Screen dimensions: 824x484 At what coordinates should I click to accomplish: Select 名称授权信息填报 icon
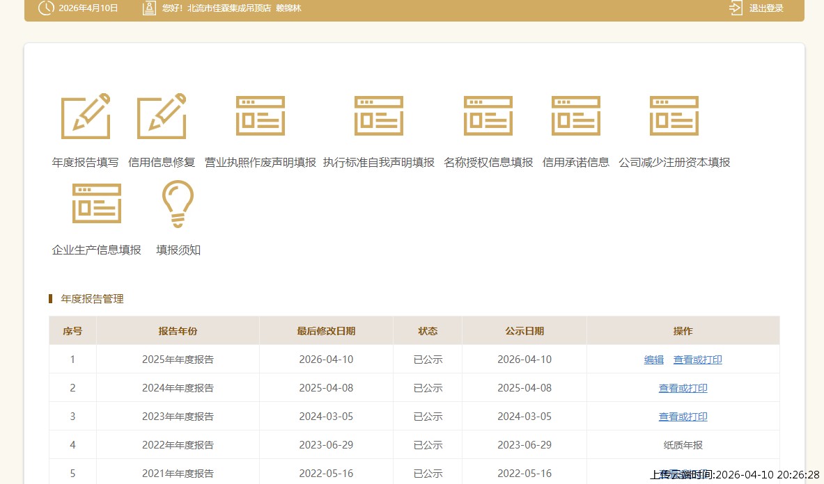click(x=488, y=115)
